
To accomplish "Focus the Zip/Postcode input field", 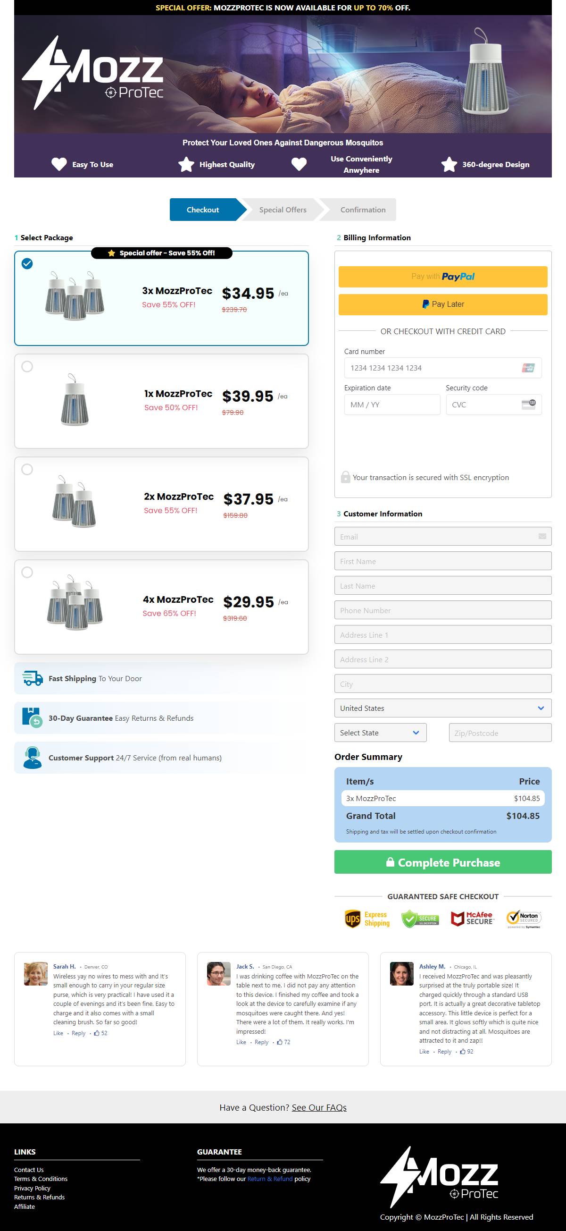I will click(500, 733).
